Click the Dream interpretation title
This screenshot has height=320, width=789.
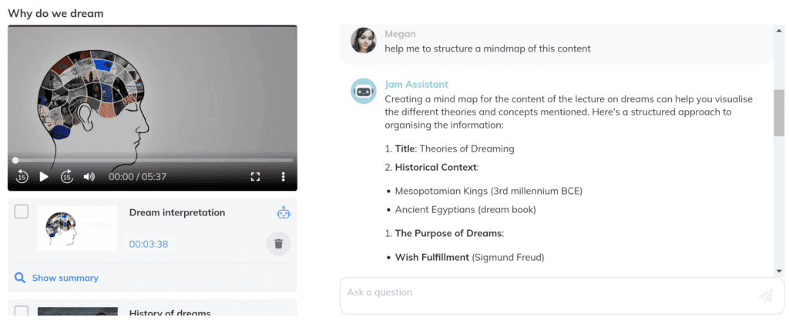tap(177, 212)
